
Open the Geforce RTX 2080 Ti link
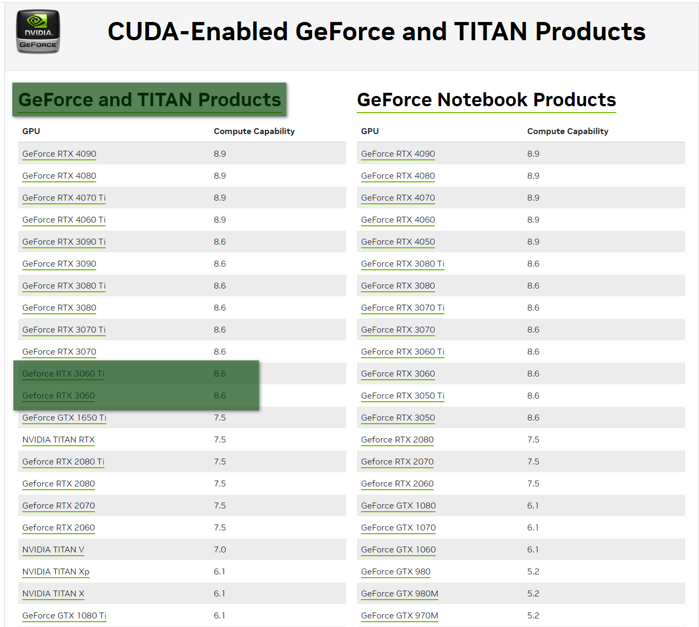point(63,462)
